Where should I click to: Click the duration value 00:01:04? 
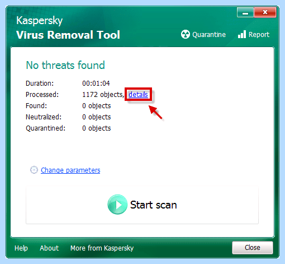(96, 84)
